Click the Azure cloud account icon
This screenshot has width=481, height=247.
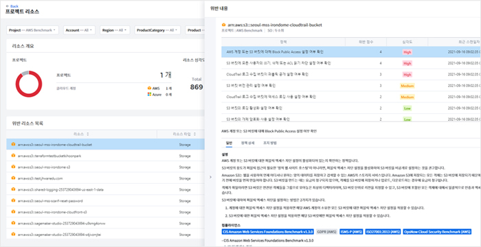click(x=149, y=95)
